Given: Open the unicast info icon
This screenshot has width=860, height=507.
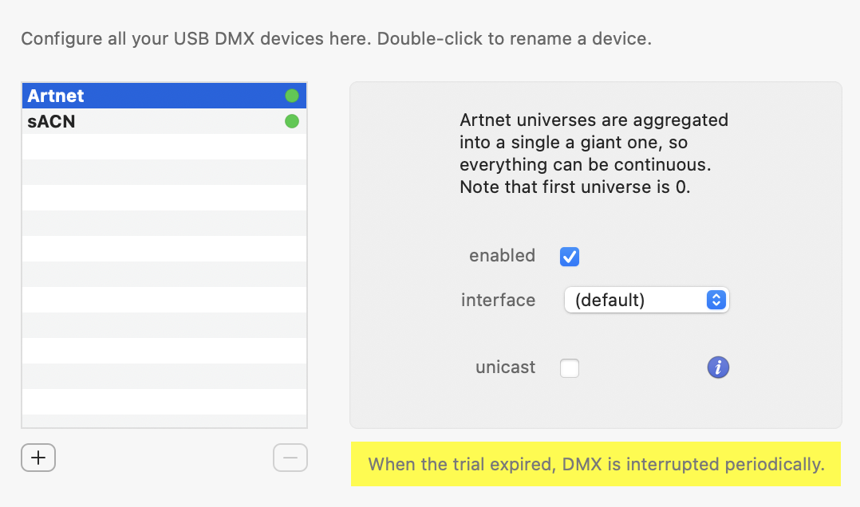Looking at the screenshot, I should (718, 367).
